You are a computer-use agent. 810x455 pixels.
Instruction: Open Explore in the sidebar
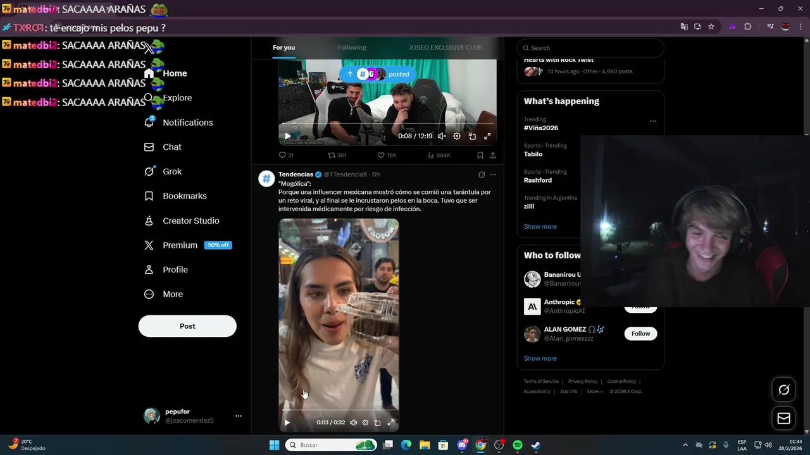pos(168,98)
